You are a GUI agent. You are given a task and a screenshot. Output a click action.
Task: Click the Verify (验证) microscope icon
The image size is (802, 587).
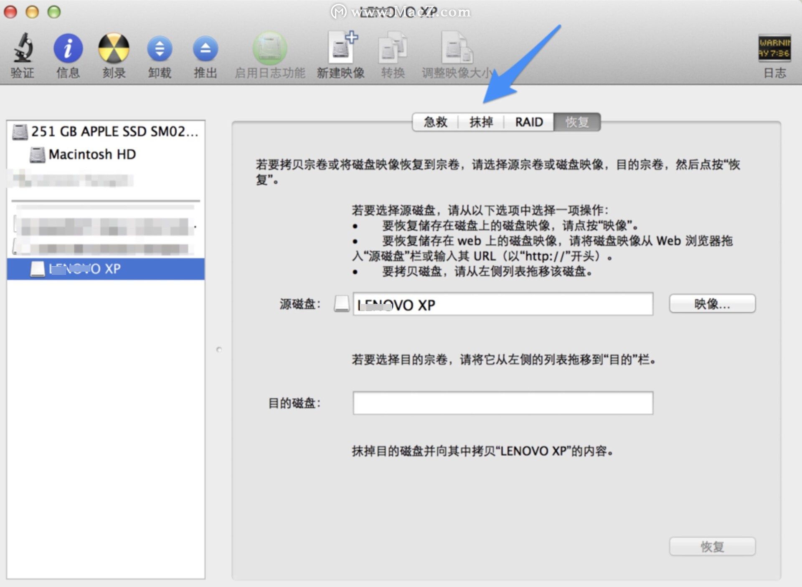tap(23, 48)
